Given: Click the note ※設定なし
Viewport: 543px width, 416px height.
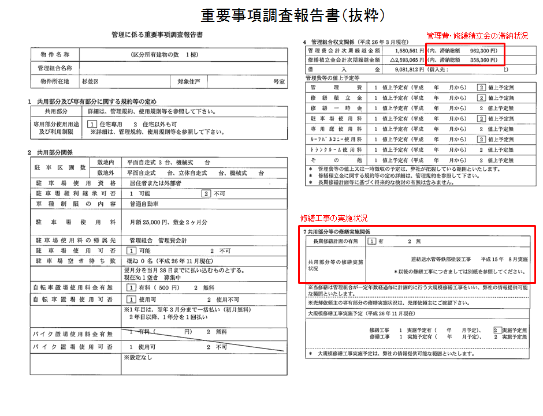Looking at the screenshot, I should [138, 358].
